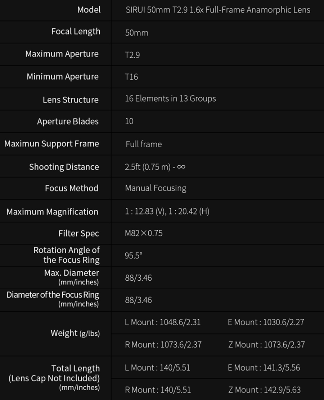Select the E Mount length 141.3/5.56

pyautogui.click(x=264, y=368)
